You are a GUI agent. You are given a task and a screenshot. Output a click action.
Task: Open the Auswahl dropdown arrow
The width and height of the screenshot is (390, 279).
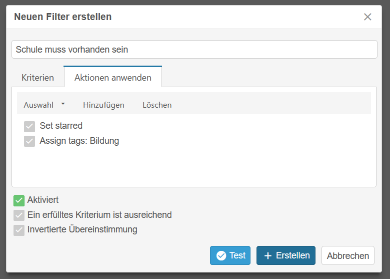point(63,104)
